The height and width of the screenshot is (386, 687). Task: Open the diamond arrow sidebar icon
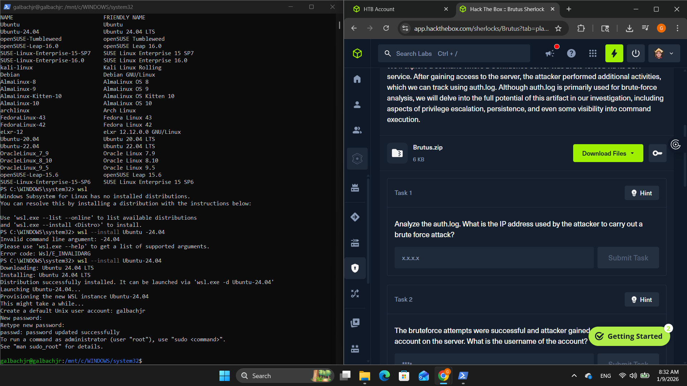coord(355,217)
